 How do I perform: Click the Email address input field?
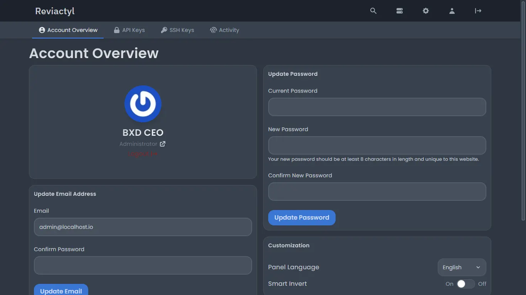[x=143, y=227]
